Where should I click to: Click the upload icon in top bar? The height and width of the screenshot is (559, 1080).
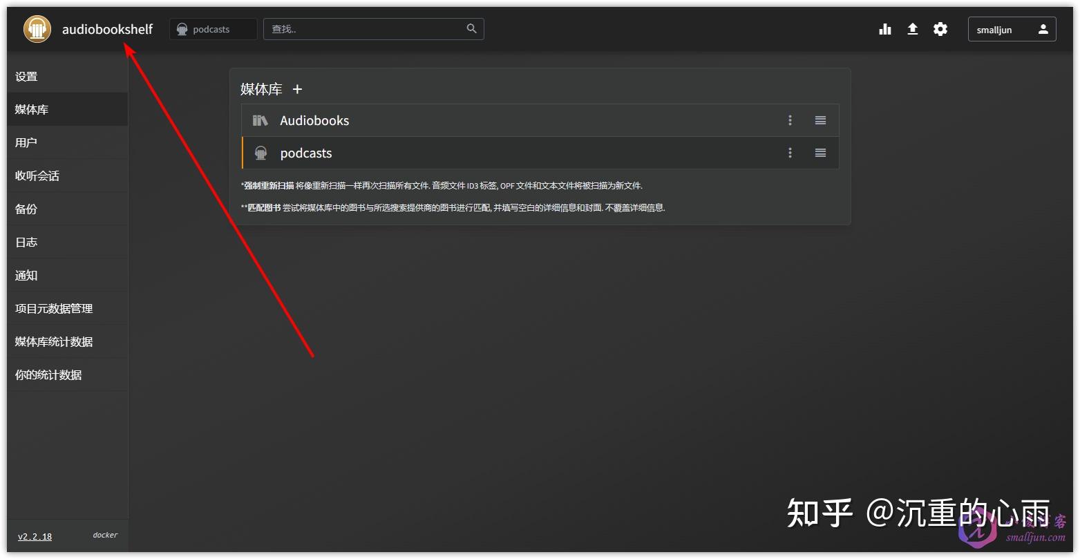click(913, 29)
